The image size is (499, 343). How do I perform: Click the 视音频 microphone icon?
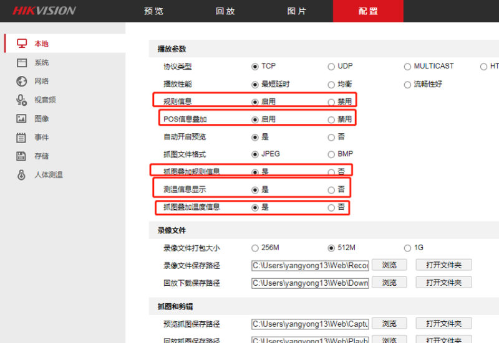coord(22,100)
